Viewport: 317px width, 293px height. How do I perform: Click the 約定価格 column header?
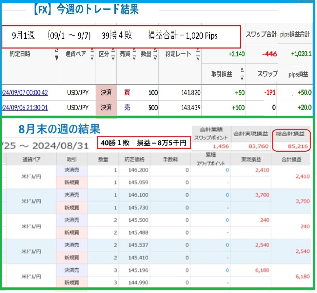134,159
